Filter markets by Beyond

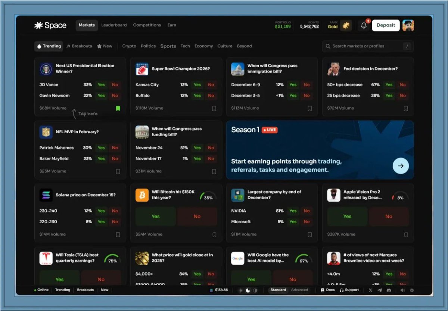point(245,46)
